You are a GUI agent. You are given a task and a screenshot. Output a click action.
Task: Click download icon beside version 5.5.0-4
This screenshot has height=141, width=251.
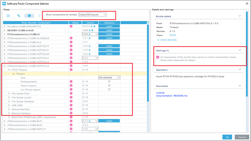(x=92, y=26)
